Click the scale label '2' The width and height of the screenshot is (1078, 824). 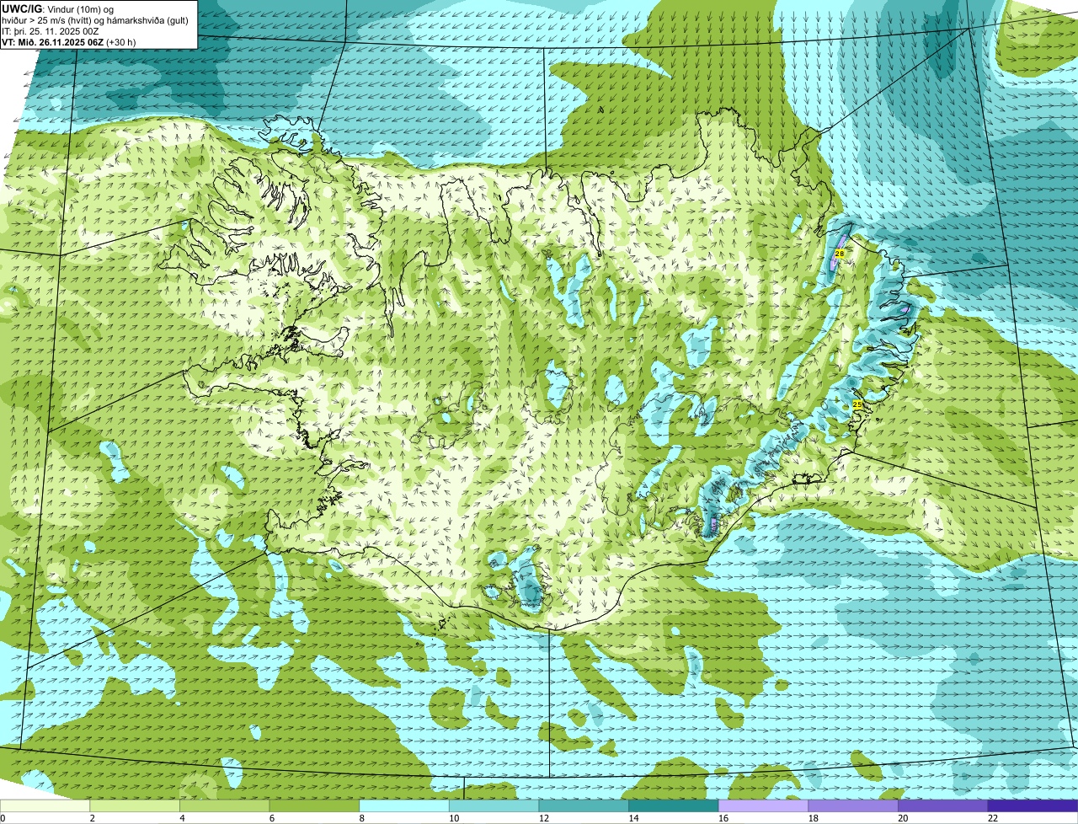point(92,818)
